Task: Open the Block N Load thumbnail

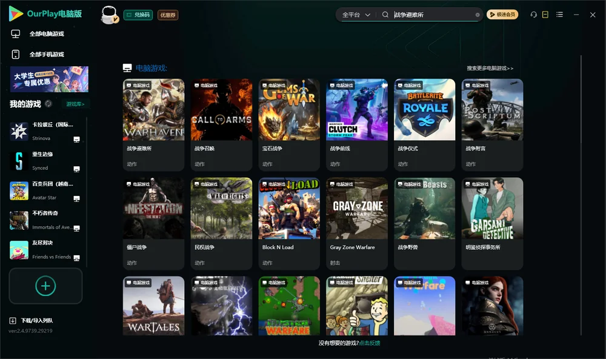Action: (x=289, y=209)
